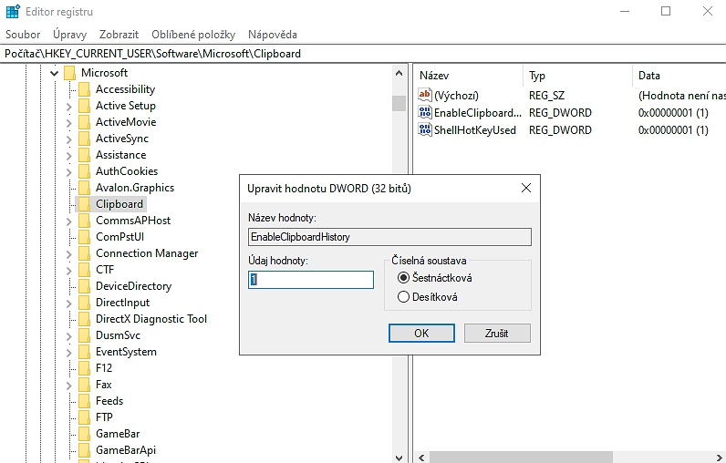Expand the CommsAPHost key
Screen dimensions: 726x463
tap(69, 221)
